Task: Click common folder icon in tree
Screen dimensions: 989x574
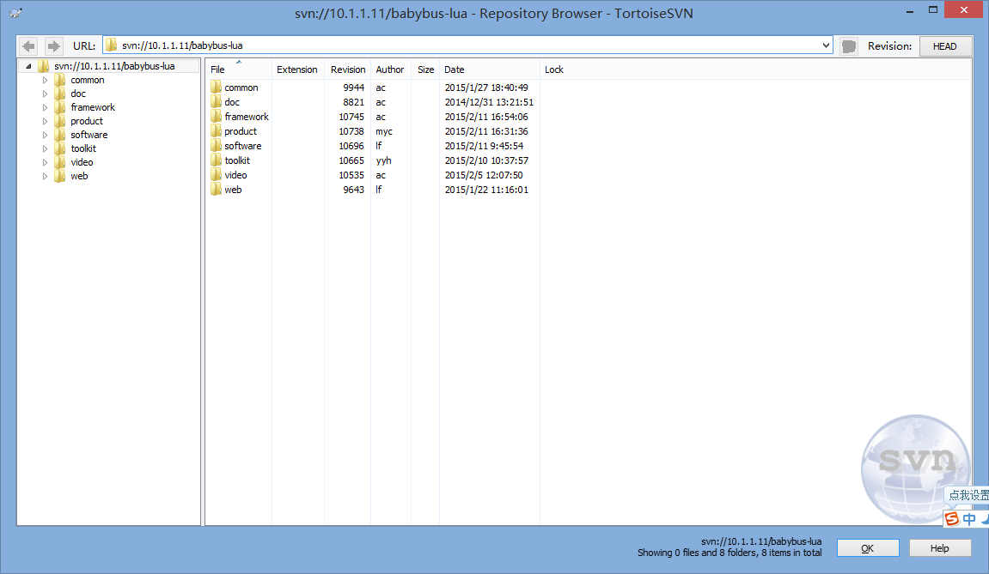Action: tap(60, 80)
